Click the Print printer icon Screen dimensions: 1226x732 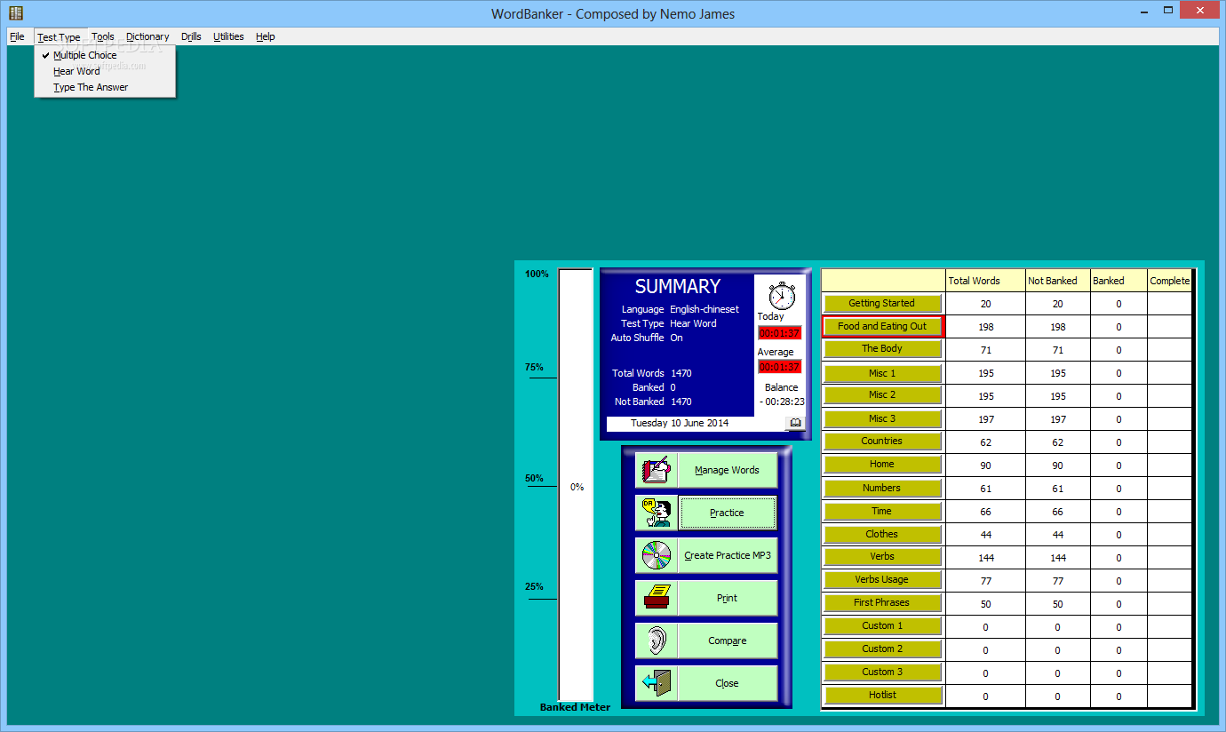(657, 598)
